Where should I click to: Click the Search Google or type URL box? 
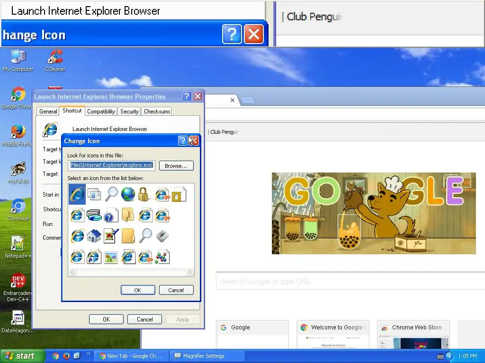pyautogui.click(x=350, y=281)
